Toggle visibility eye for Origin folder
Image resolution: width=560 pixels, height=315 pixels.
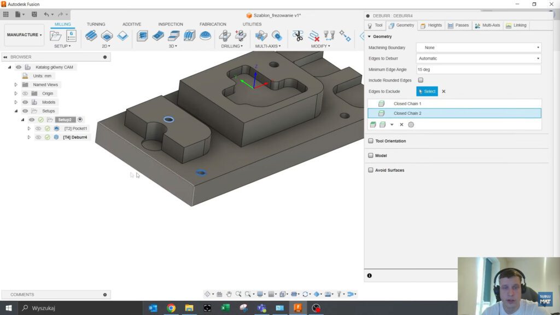click(x=25, y=94)
